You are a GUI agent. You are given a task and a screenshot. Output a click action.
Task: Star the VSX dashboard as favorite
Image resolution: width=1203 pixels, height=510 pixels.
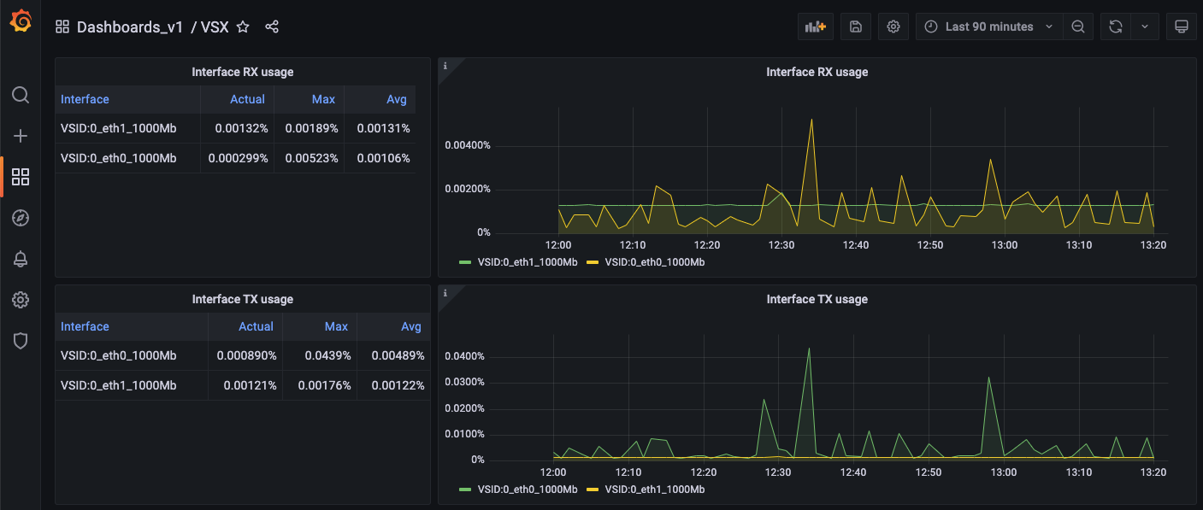coord(243,26)
